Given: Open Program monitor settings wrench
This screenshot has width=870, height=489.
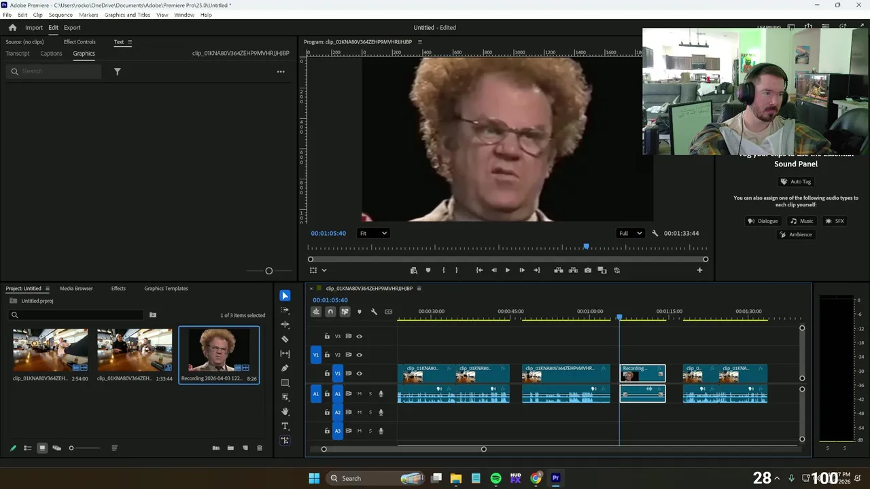Looking at the screenshot, I should (x=655, y=234).
